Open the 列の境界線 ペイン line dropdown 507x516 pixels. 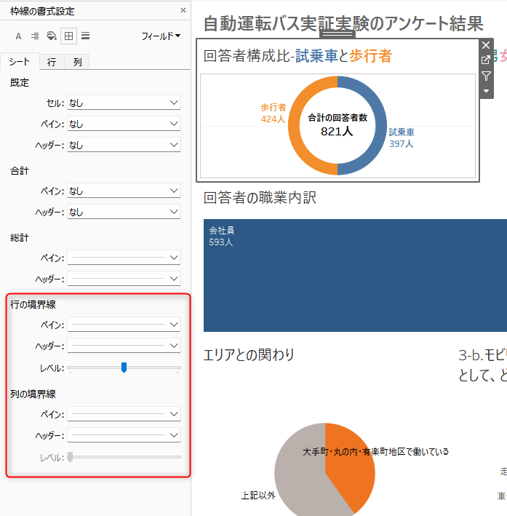click(x=124, y=414)
